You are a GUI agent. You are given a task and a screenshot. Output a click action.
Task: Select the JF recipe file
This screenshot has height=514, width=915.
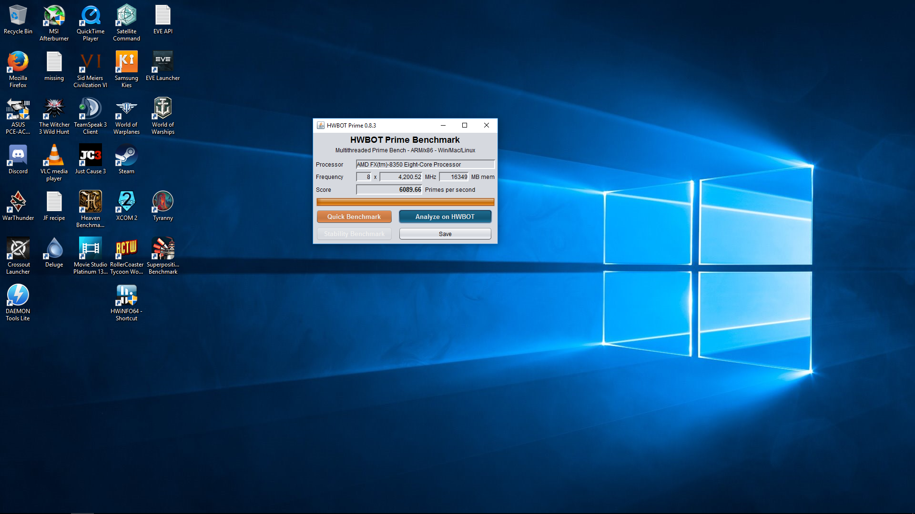point(54,206)
